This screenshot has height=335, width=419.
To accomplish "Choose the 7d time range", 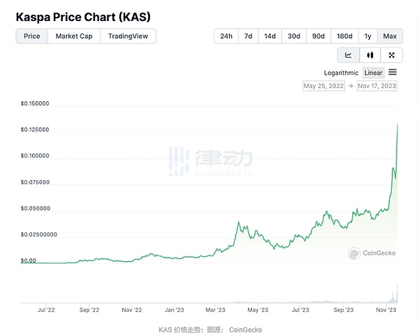I will click(248, 36).
